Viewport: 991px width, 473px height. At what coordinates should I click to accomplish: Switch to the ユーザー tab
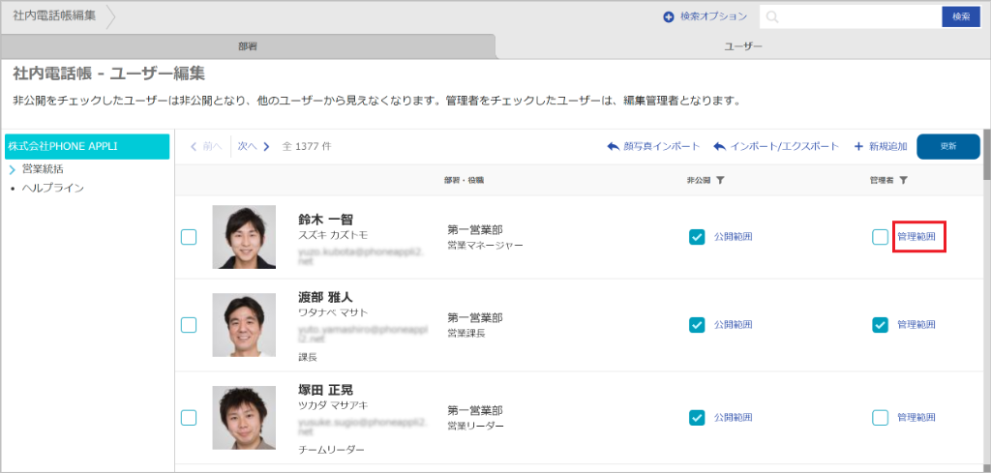pos(742,46)
